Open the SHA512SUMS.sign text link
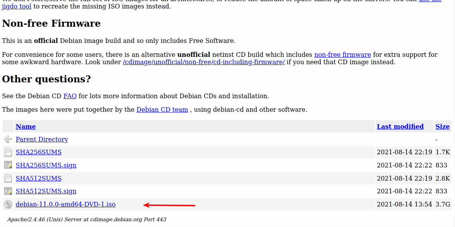The width and height of the screenshot is (455, 227). [46, 191]
